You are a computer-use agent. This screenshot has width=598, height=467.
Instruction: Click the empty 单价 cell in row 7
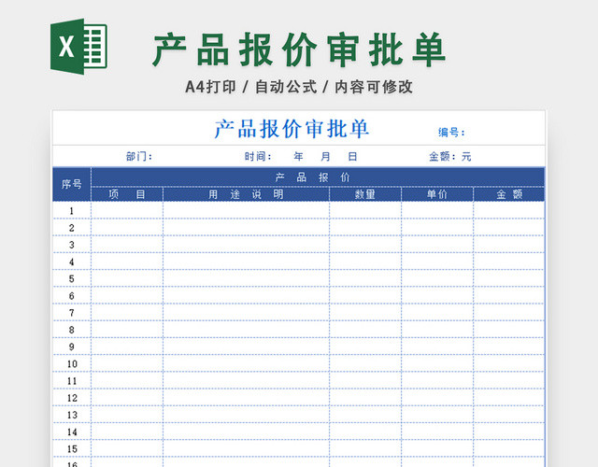pos(437,313)
